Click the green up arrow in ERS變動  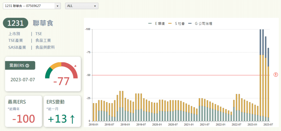click(72, 119)
